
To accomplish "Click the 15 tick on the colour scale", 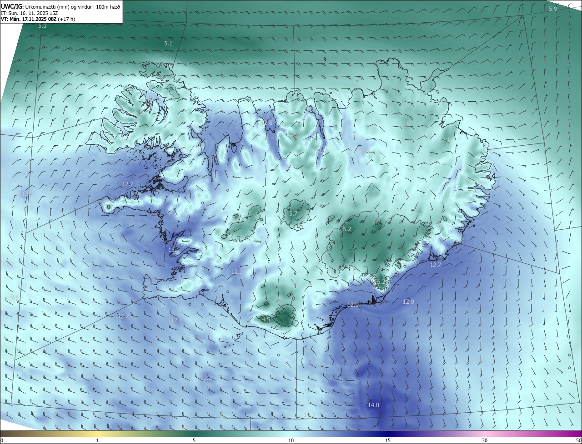I will (x=388, y=440).
